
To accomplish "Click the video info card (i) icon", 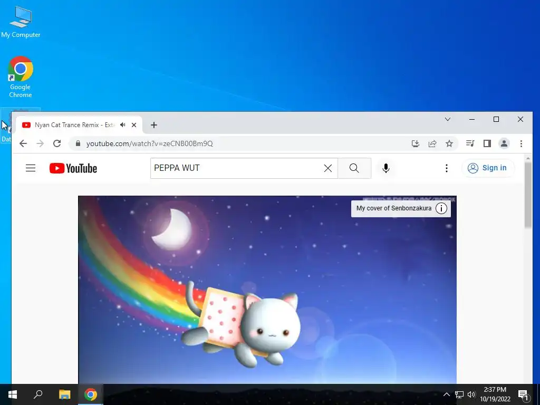I will [x=441, y=208].
